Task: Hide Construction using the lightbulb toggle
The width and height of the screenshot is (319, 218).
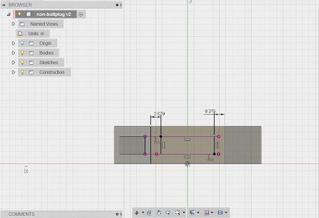Action: [22, 72]
